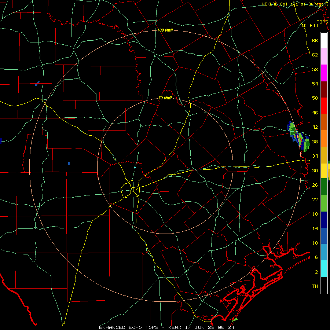Screen dimensions: 330x330
Task: Click the dark green legend swatch
Action: 324,186
